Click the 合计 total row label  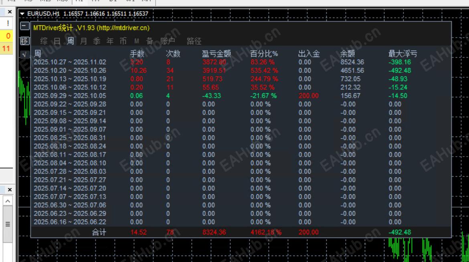point(99,232)
